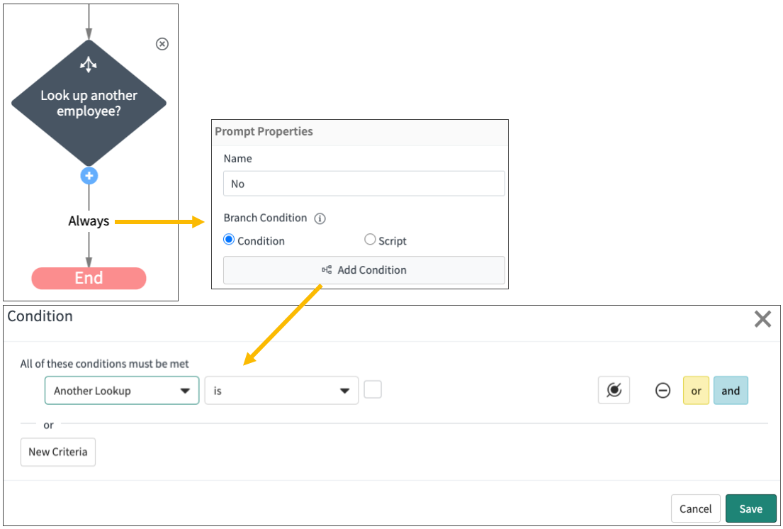Click the branching icon inside Add Condition
The image size is (783, 529).
pyautogui.click(x=326, y=269)
